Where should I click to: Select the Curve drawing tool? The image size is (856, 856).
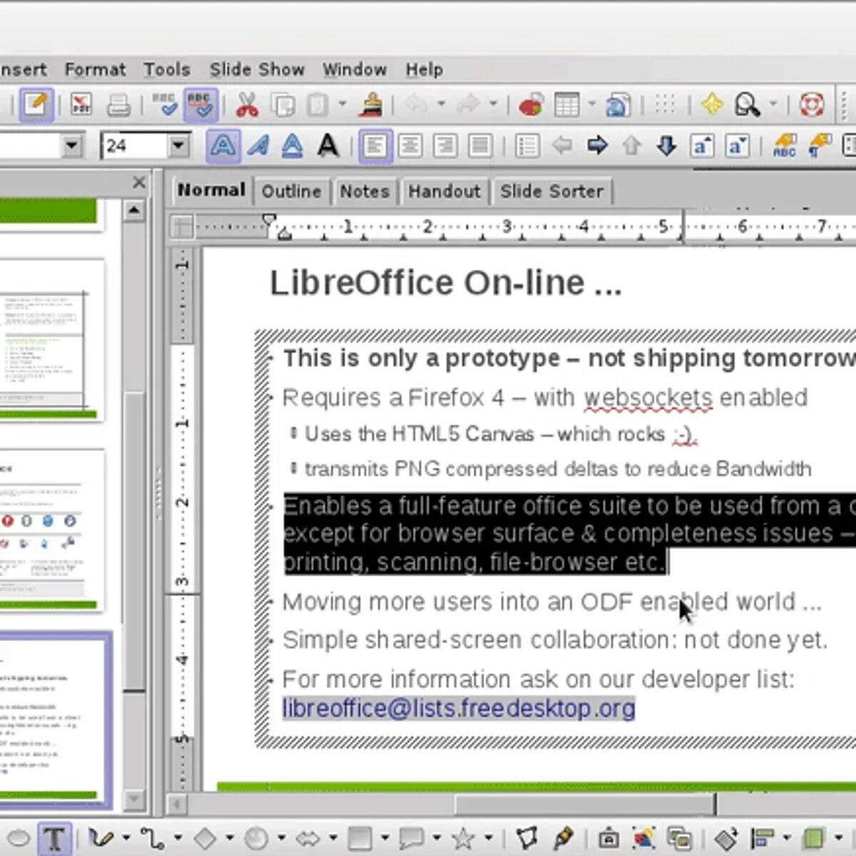point(101,838)
